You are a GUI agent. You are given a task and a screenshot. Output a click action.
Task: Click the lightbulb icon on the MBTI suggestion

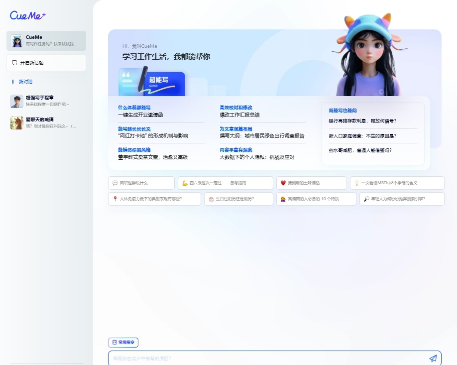tap(356, 183)
